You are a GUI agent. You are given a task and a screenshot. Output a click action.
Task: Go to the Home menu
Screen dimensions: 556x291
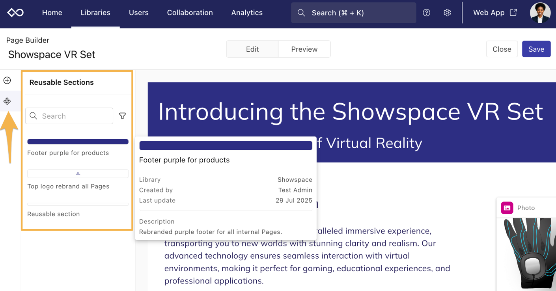(x=52, y=13)
